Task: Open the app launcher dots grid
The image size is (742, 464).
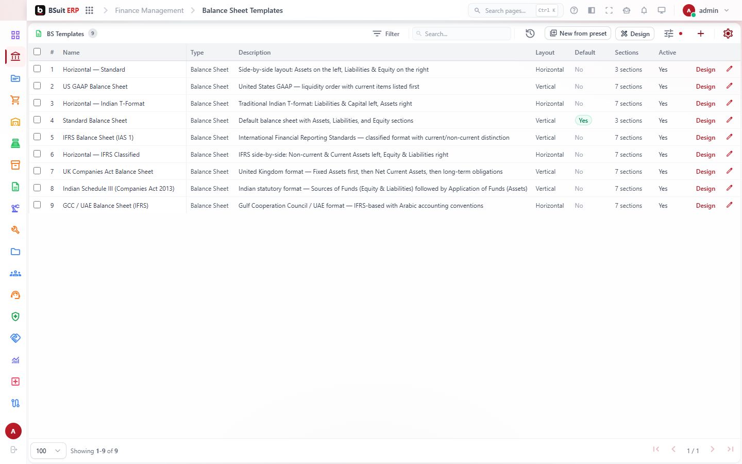Action: 89,10
